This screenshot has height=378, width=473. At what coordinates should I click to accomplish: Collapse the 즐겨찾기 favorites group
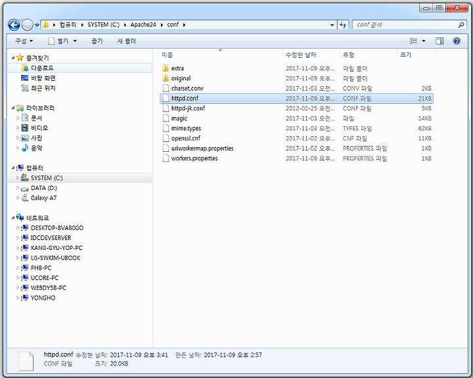13,57
